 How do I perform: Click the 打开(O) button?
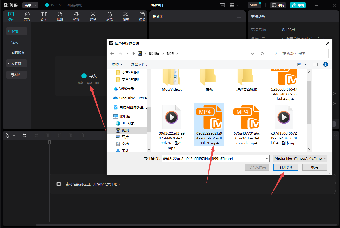coord(286,167)
